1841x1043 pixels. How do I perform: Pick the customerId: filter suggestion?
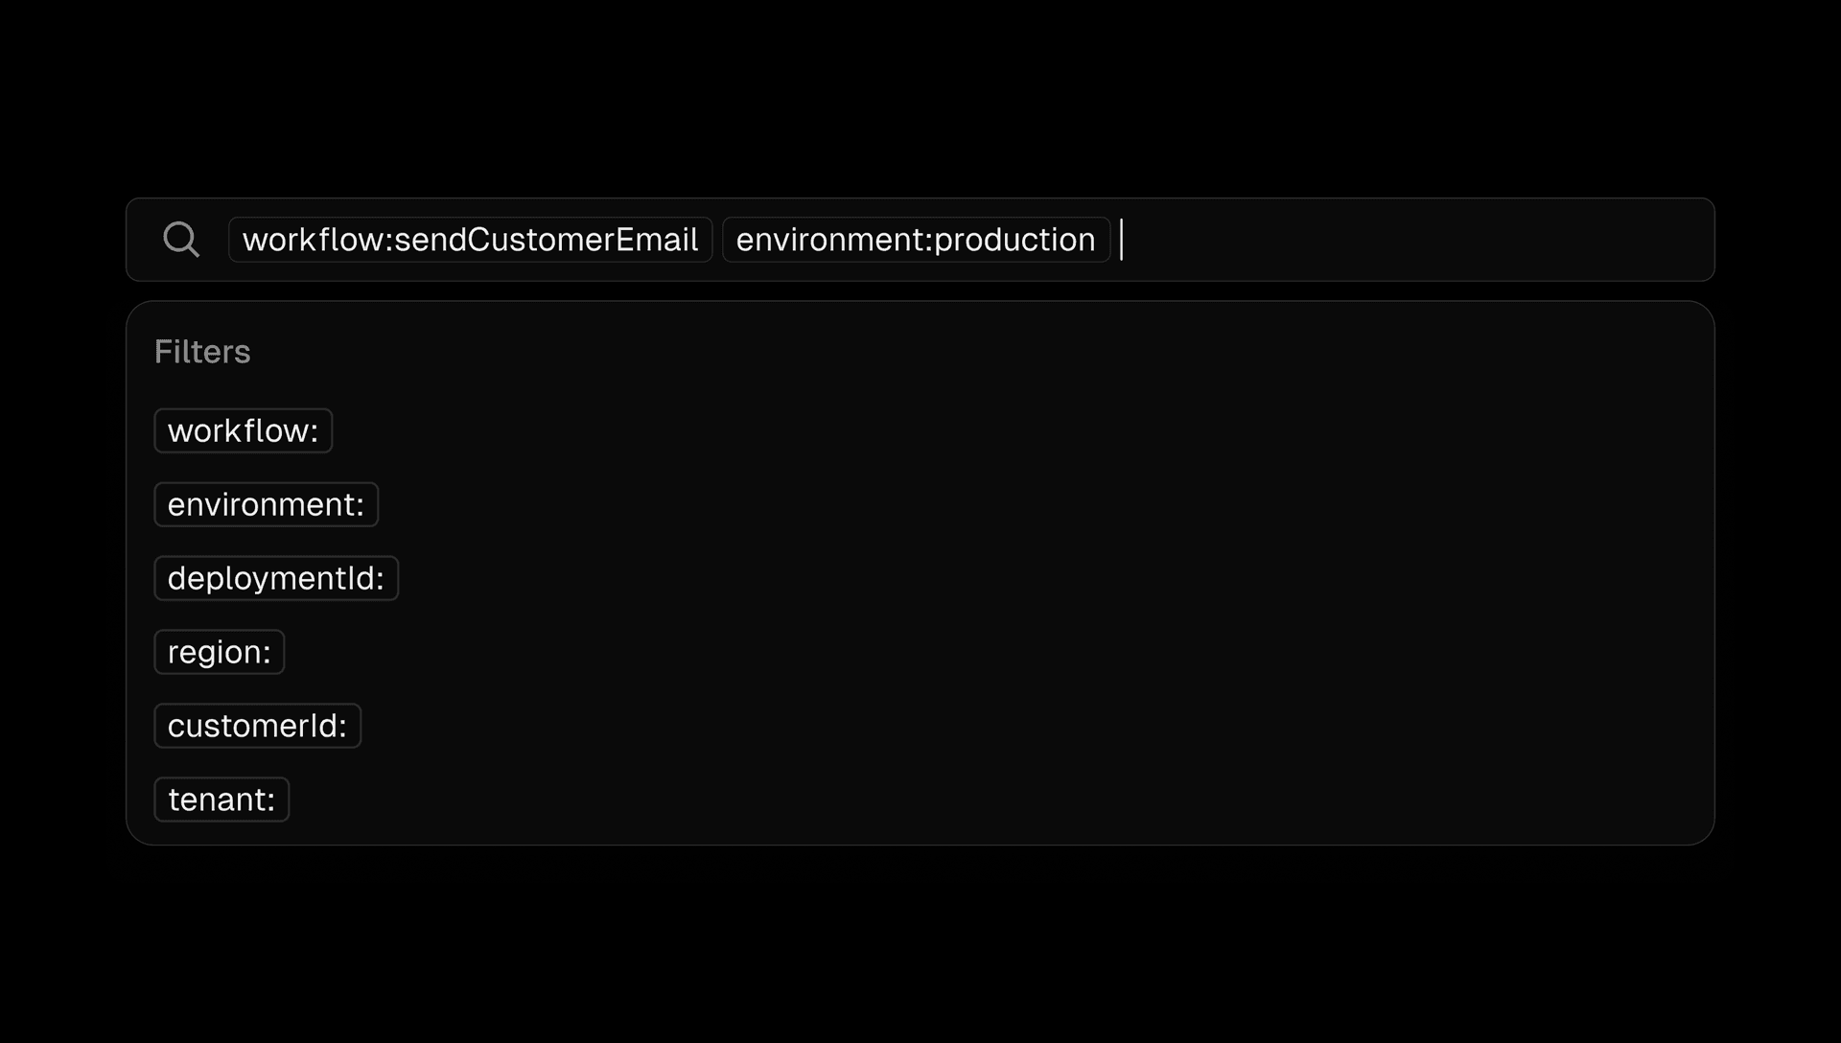coord(258,726)
